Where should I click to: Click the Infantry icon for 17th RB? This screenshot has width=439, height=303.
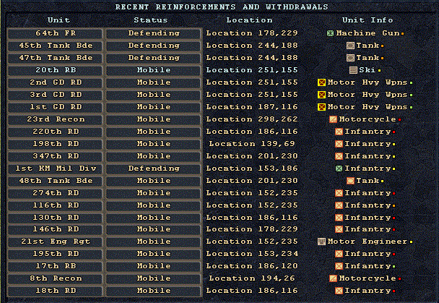point(339,266)
